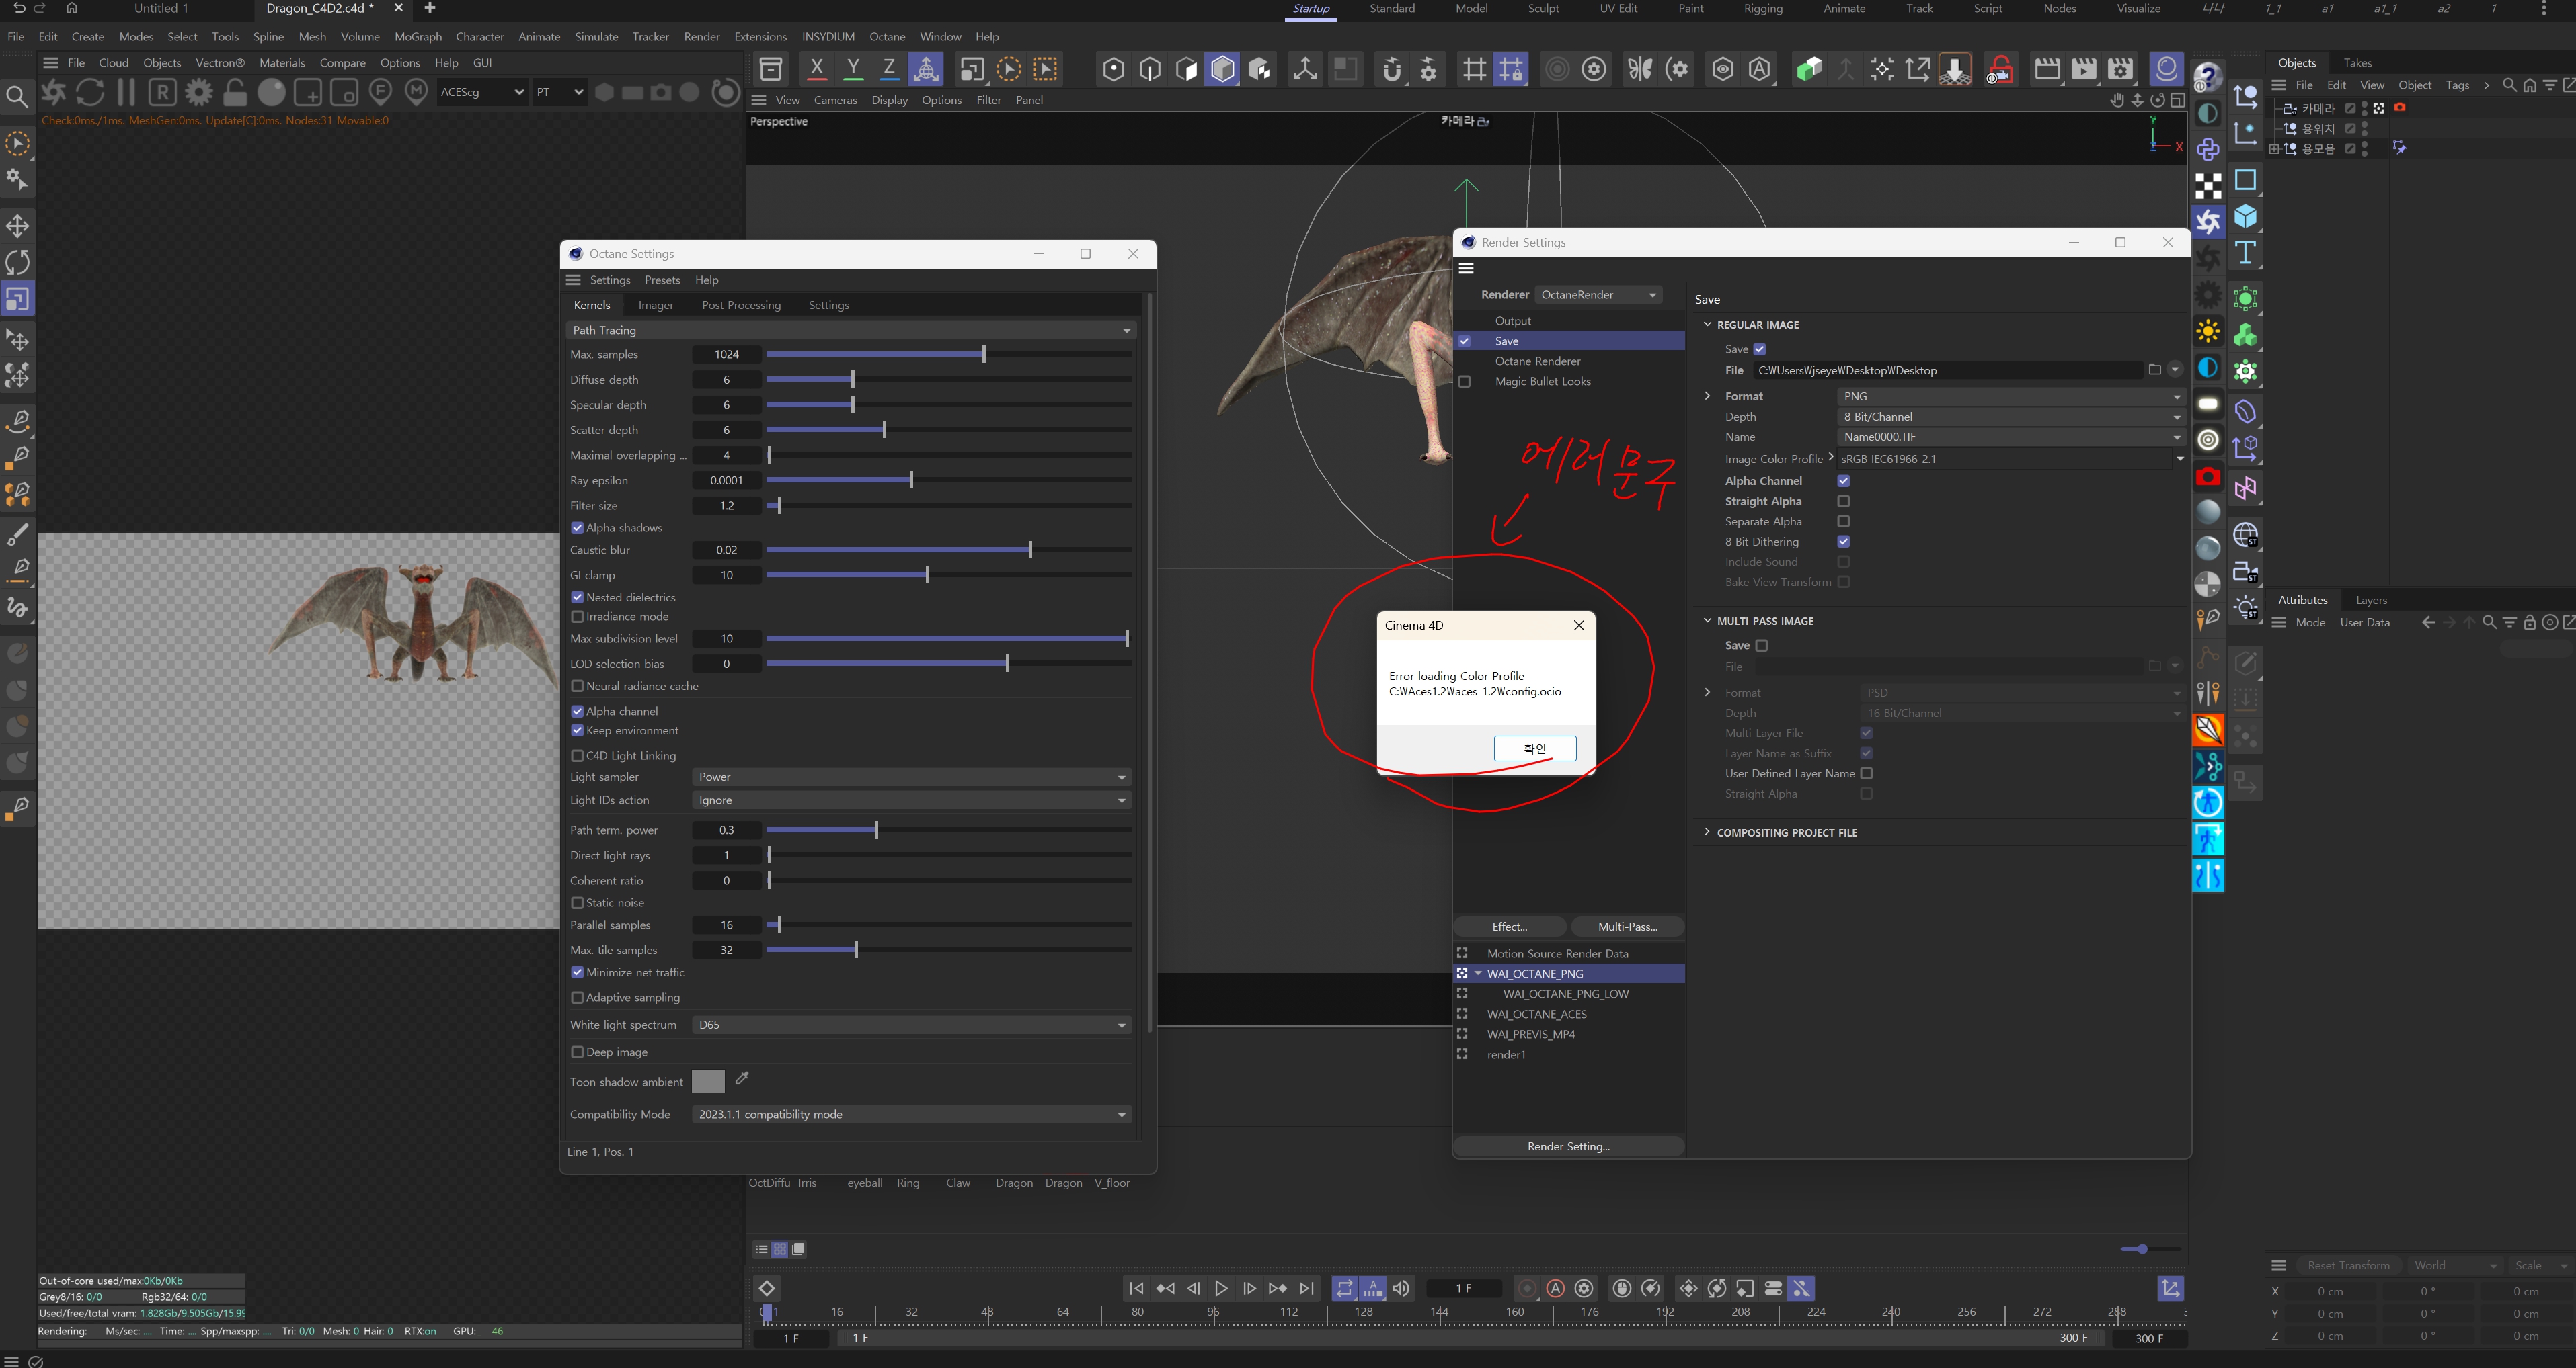Add a Cube primitive from side palette
This screenshot has width=2576, height=1368.
2245,217
